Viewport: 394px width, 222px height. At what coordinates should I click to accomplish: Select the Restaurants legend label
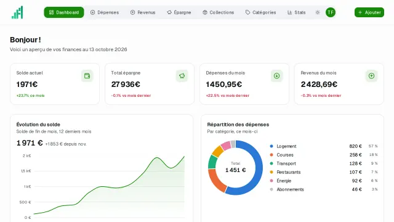point(289,172)
